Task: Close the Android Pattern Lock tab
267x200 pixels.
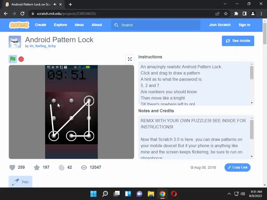Action: (60, 4)
